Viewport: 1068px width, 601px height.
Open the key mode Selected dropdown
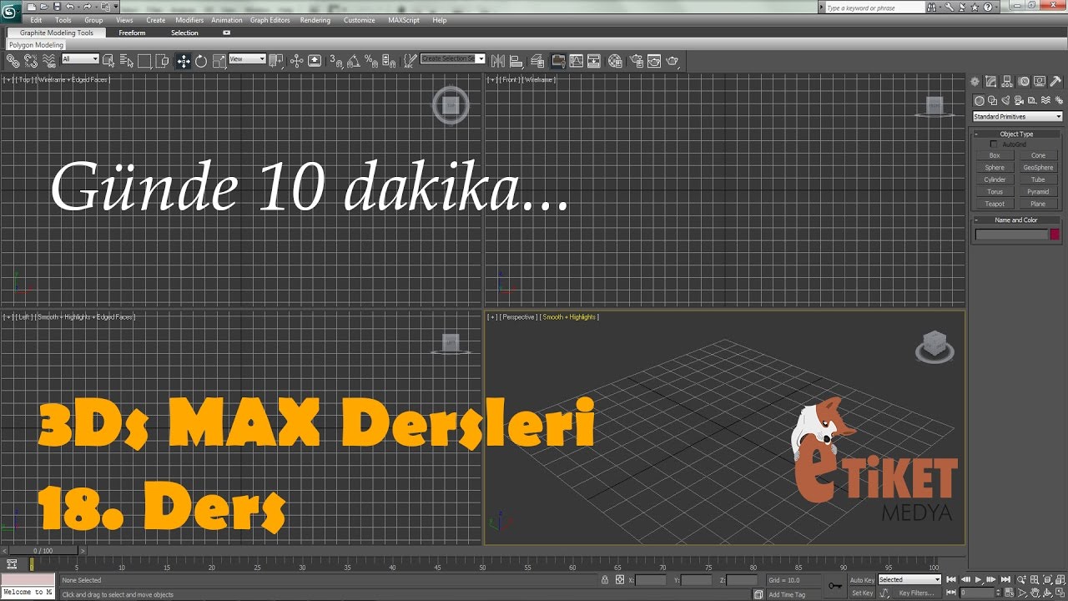909,579
